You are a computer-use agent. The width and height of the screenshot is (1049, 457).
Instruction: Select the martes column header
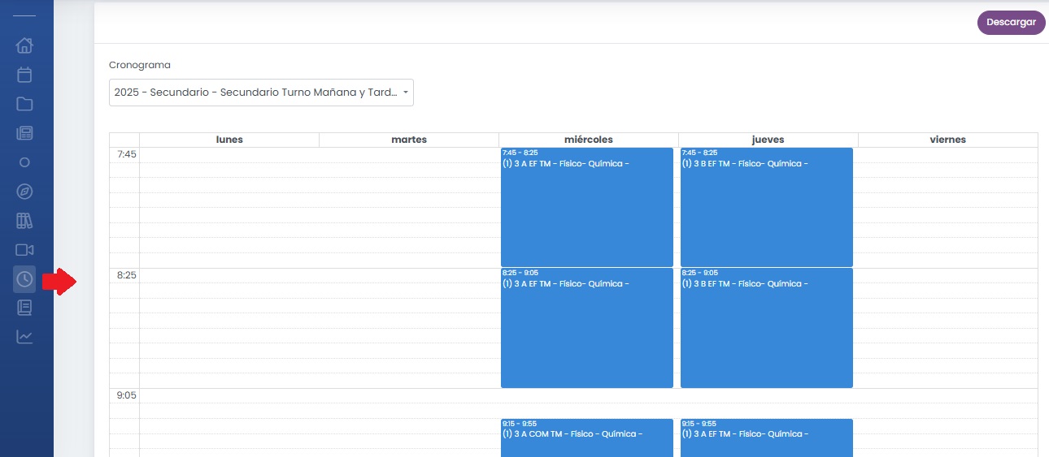(x=409, y=140)
